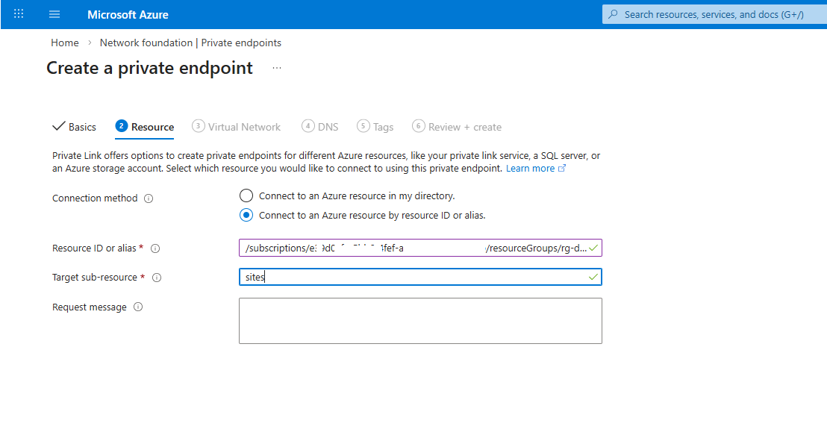
Task: Open the Target sub-resource selection field
Action: pos(420,277)
